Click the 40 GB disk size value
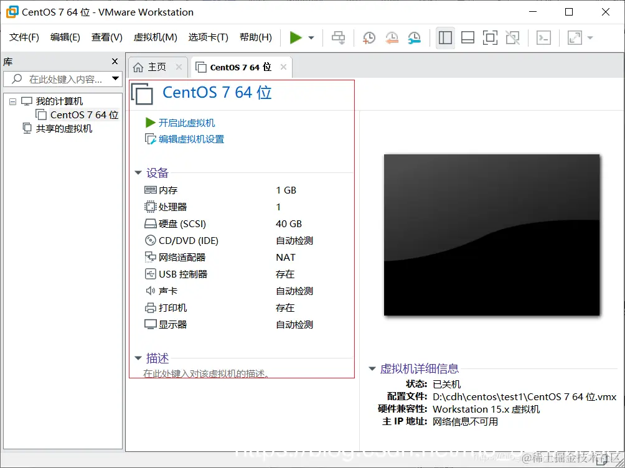 (x=289, y=223)
